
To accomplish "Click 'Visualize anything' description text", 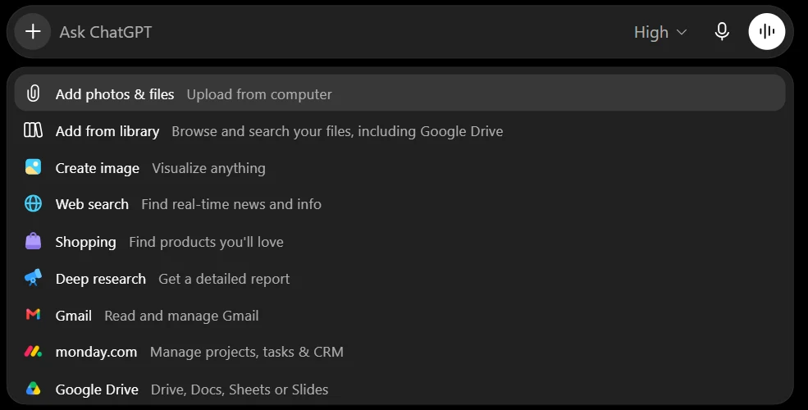I will [208, 168].
